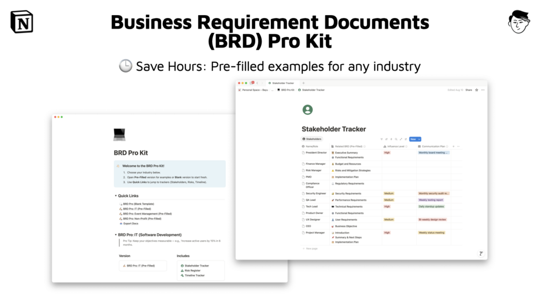Select the Stakeholders view tab
The width and height of the screenshot is (540, 303).
pos(312,139)
